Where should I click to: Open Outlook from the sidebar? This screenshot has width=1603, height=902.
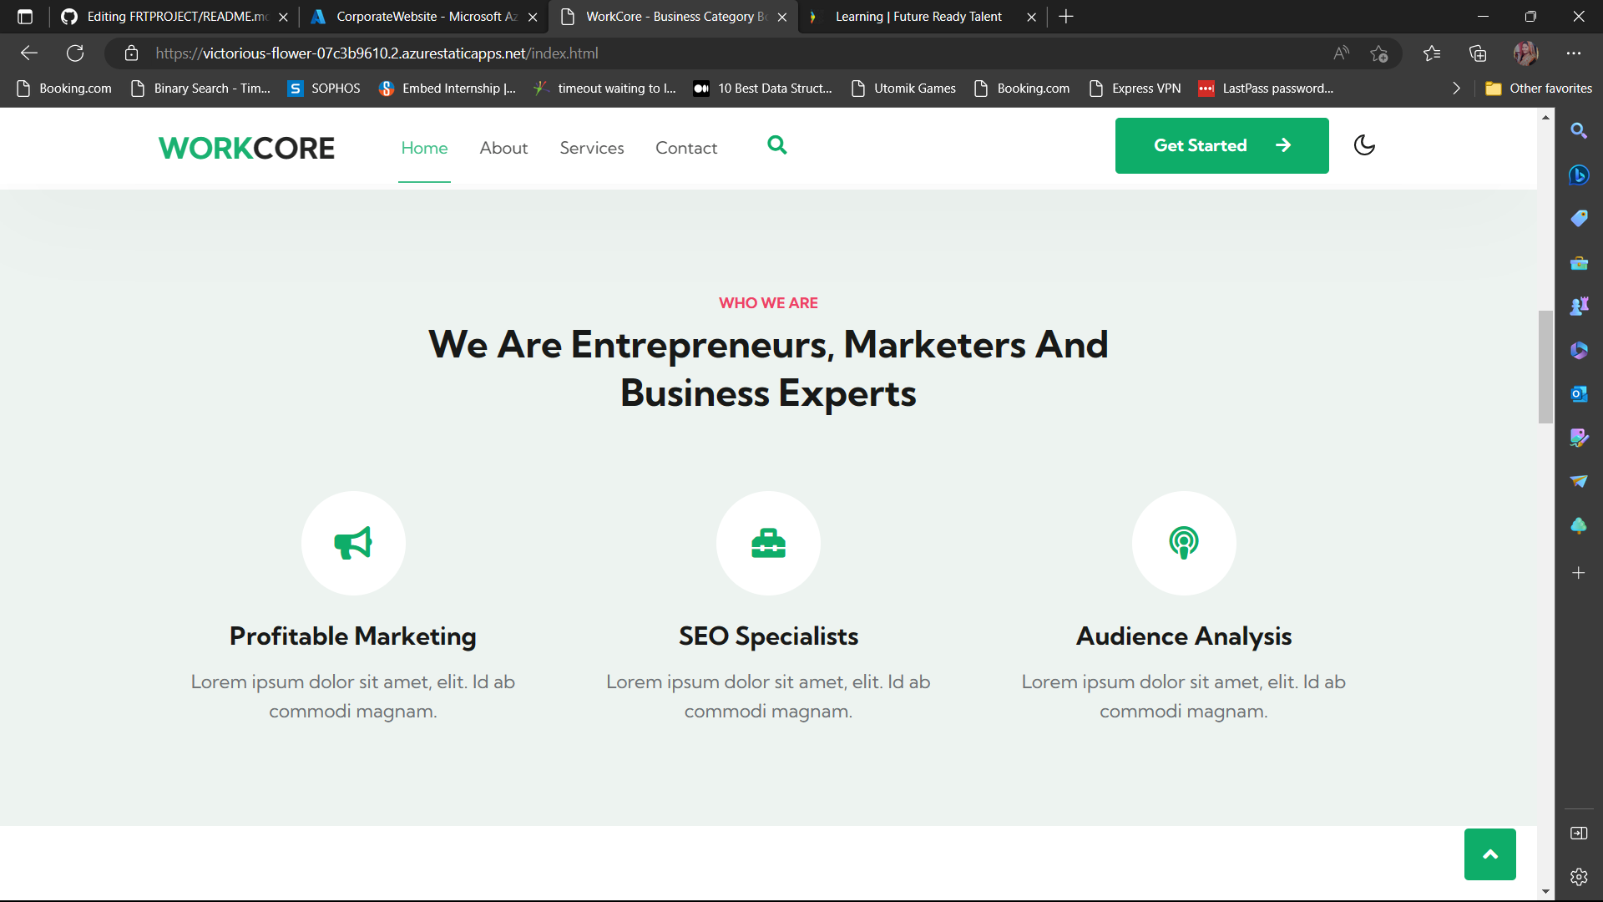[1579, 393]
